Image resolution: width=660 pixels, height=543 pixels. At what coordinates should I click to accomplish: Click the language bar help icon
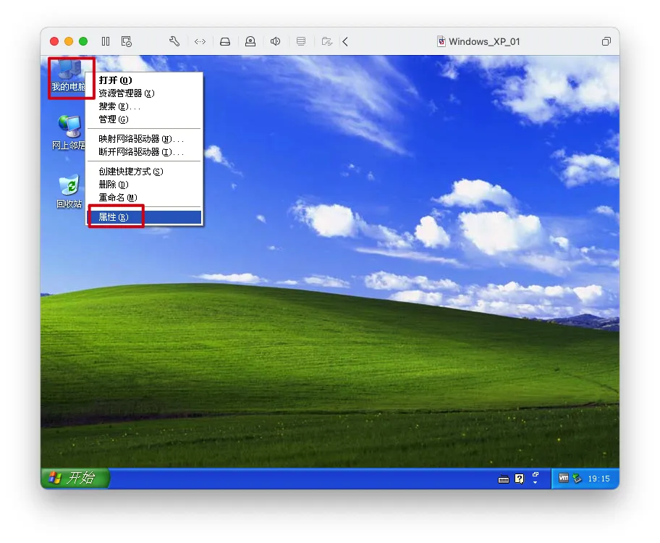click(520, 479)
